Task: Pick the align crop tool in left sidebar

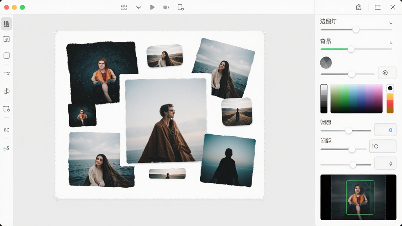Action: pos(7,91)
